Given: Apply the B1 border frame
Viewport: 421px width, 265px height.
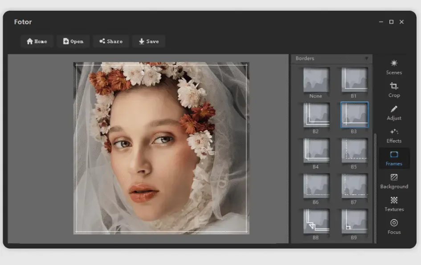Looking at the screenshot, I should coord(354,80).
